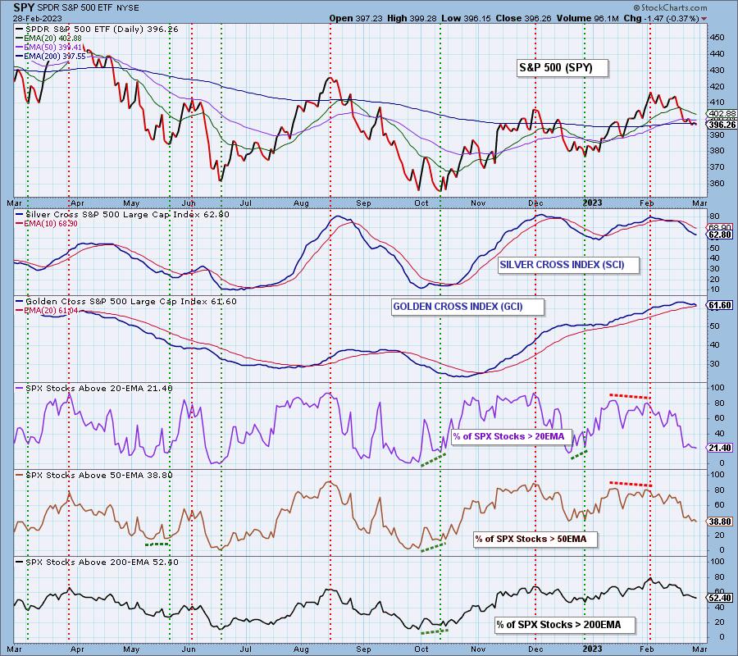This screenshot has height=656, width=738.
Task: Click the 'Golden Cross S&P 500 Large Cap Index' legend
Action: [x=126, y=302]
